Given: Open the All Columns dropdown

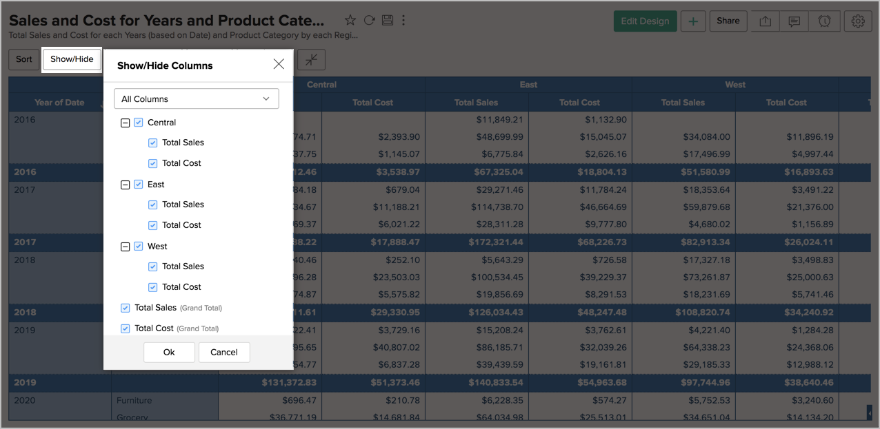Looking at the screenshot, I should point(196,98).
